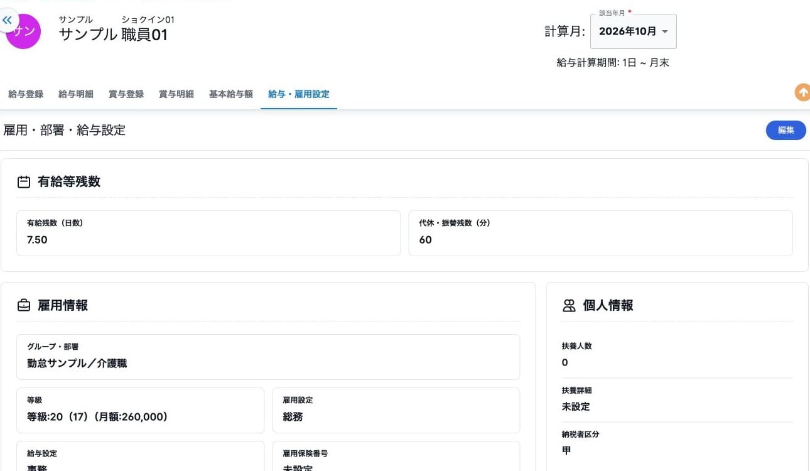Click the 勤怠サンプル／介護職 department value
810x471 pixels.
point(77,363)
